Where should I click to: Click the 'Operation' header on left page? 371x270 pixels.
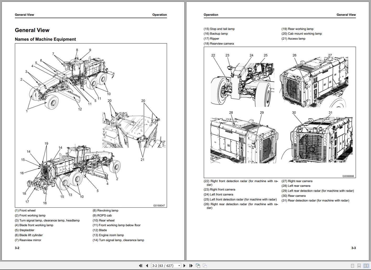159,15
